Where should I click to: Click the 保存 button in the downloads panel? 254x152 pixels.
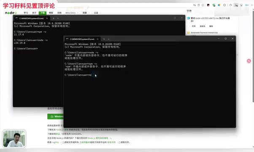point(211,26)
